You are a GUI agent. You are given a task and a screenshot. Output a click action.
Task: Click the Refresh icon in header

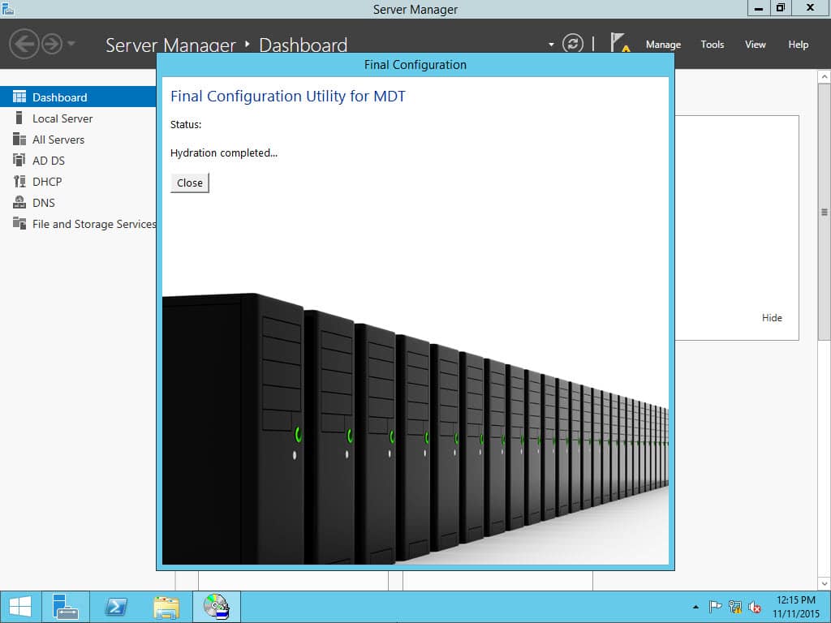[572, 44]
